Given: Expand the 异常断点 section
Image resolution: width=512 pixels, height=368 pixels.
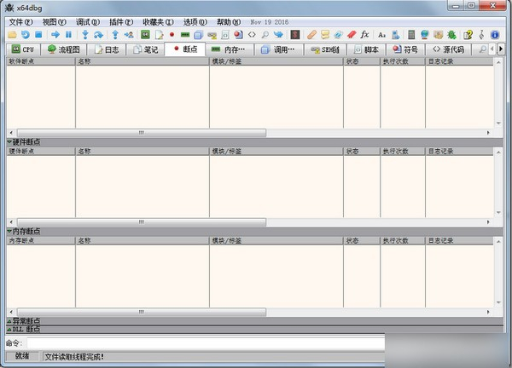Looking at the screenshot, I should point(9,320).
